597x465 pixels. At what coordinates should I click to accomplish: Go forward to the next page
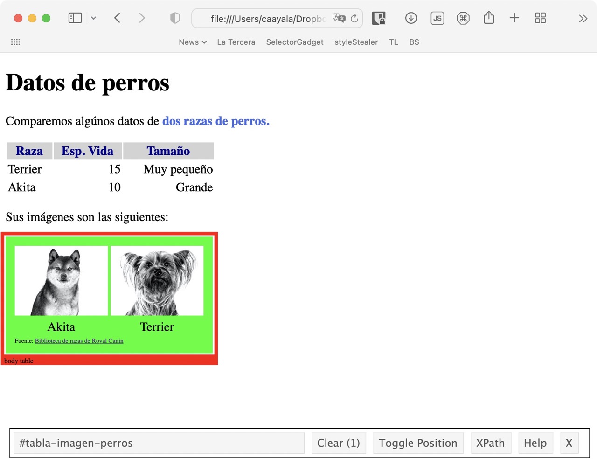(x=142, y=18)
